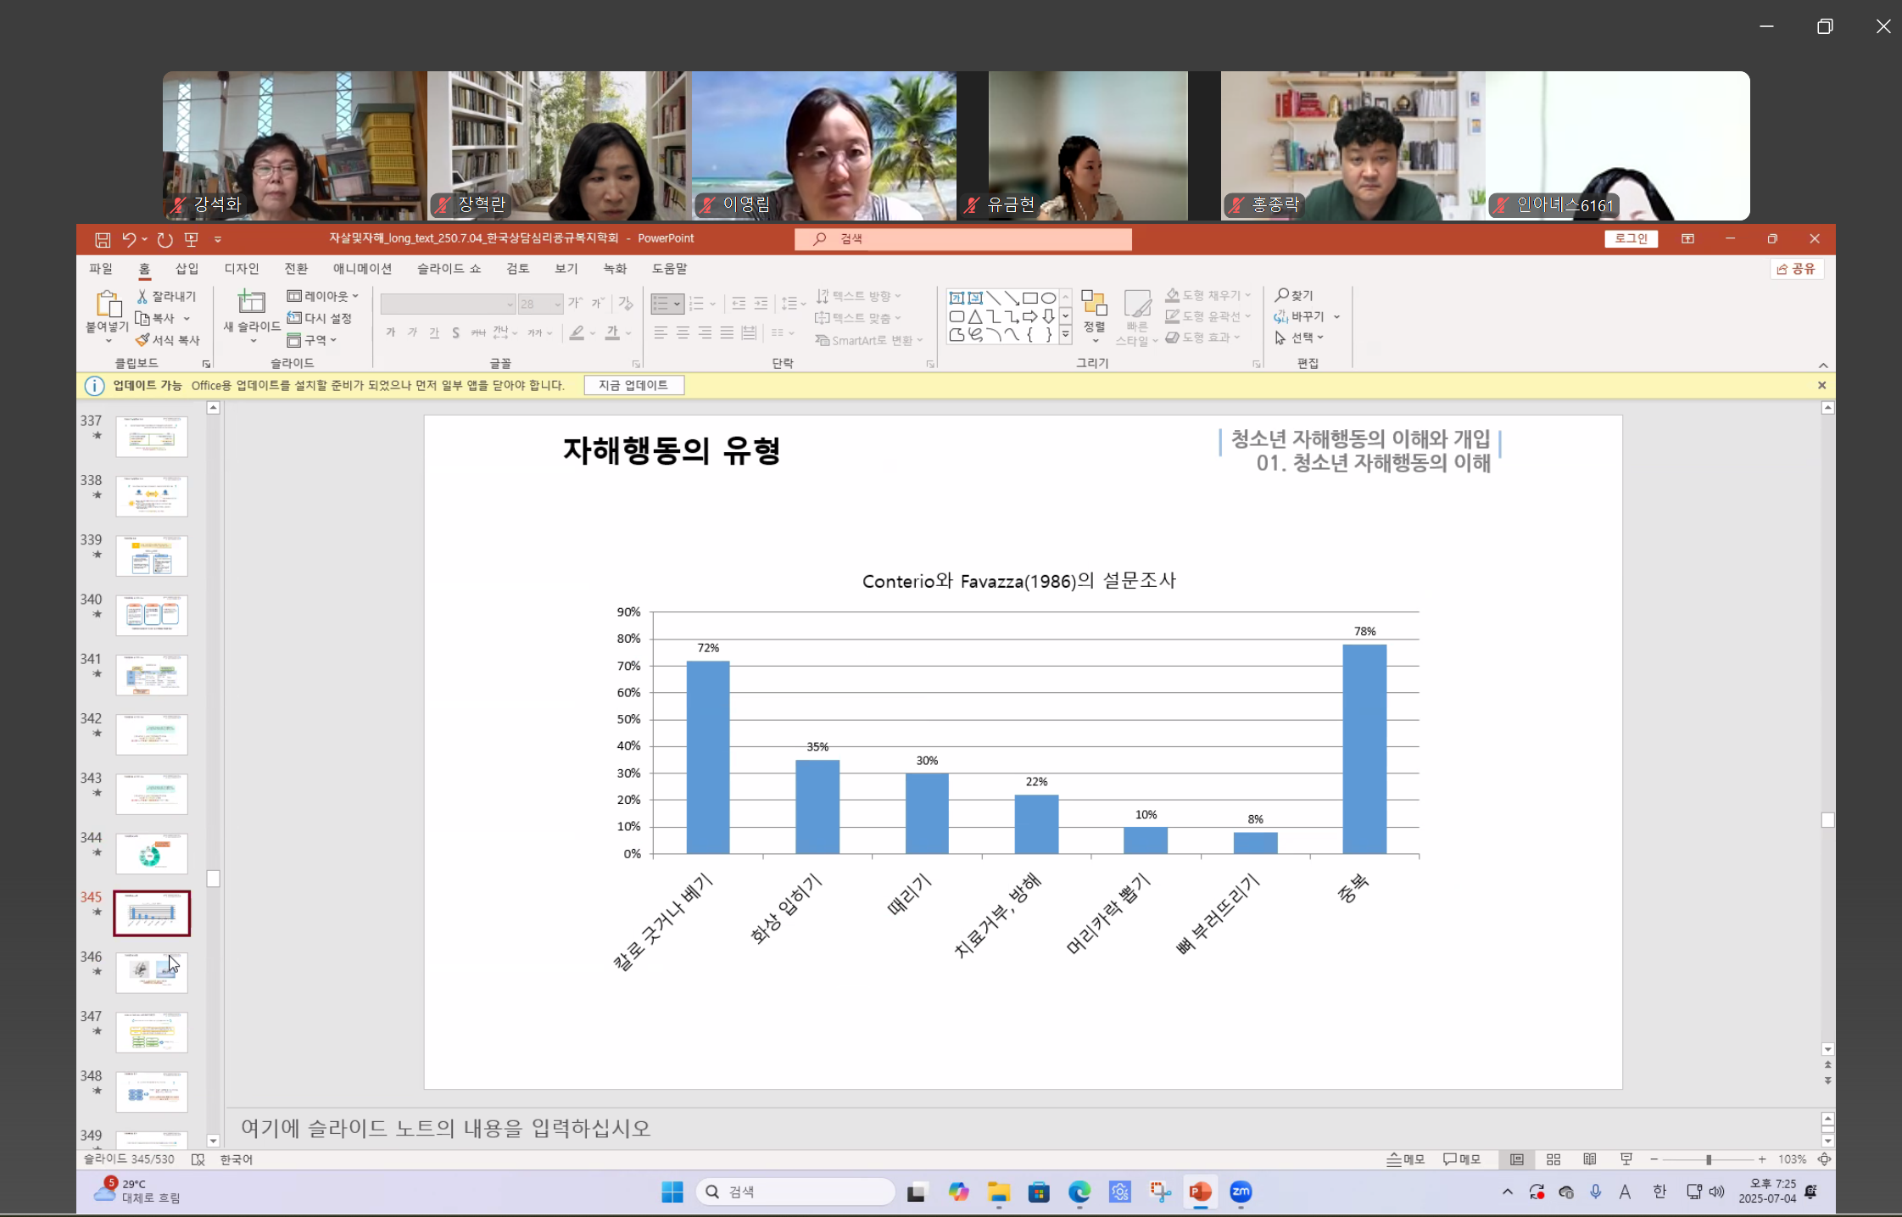Open PowerPoint from the Windows taskbar
Image resolution: width=1902 pixels, height=1217 pixels.
coord(1200,1192)
